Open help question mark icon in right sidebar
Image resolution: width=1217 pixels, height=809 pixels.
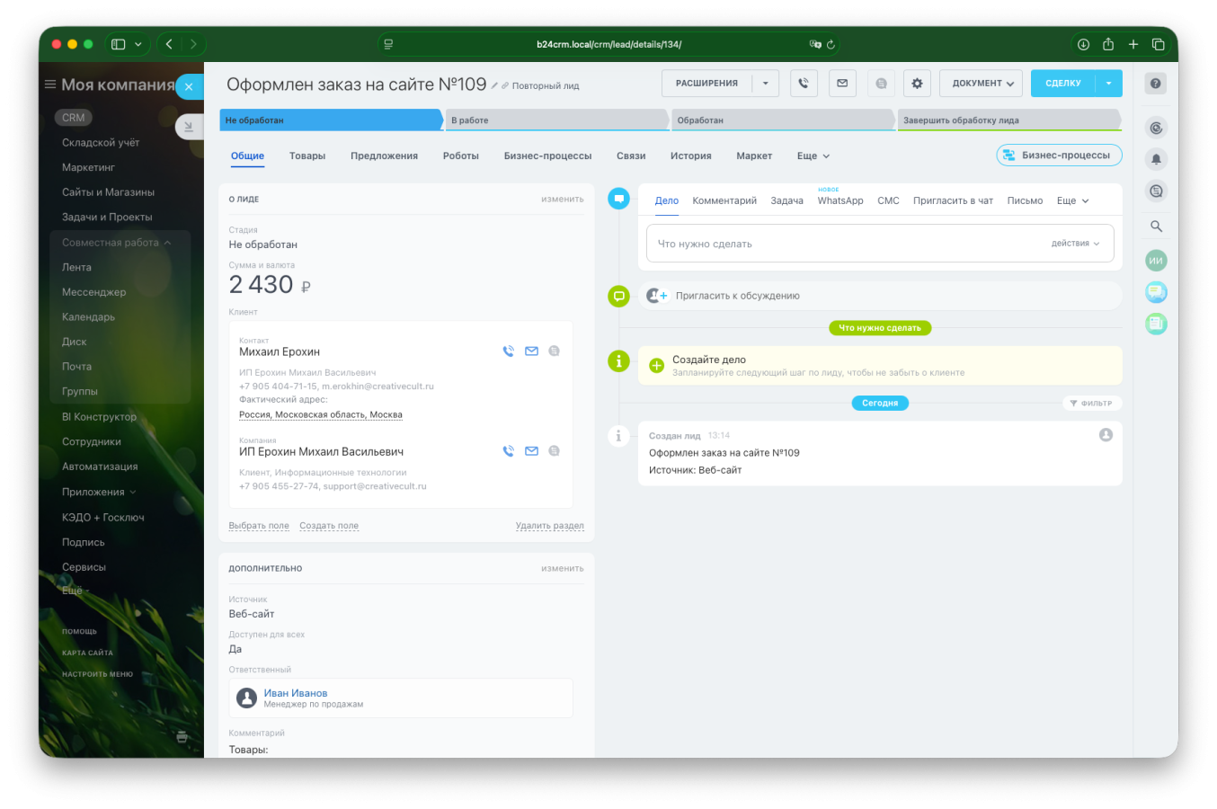[x=1156, y=84]
